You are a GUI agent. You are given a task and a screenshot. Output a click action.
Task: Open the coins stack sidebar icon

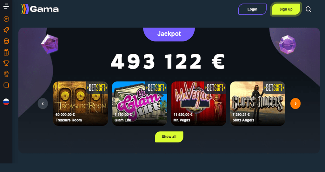pos(6,41)
